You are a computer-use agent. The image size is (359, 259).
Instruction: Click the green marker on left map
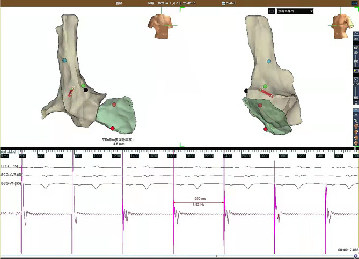(83, 86)
